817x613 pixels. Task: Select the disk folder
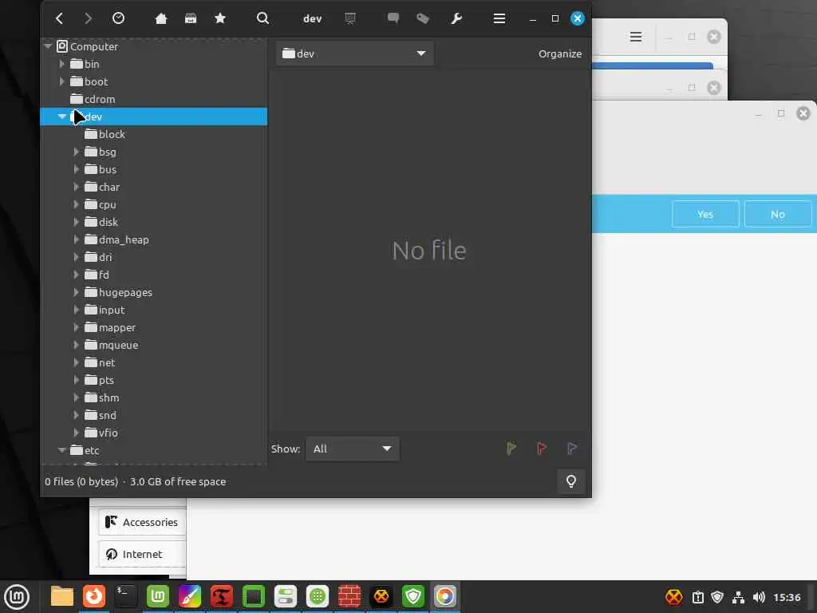(101, 222)
